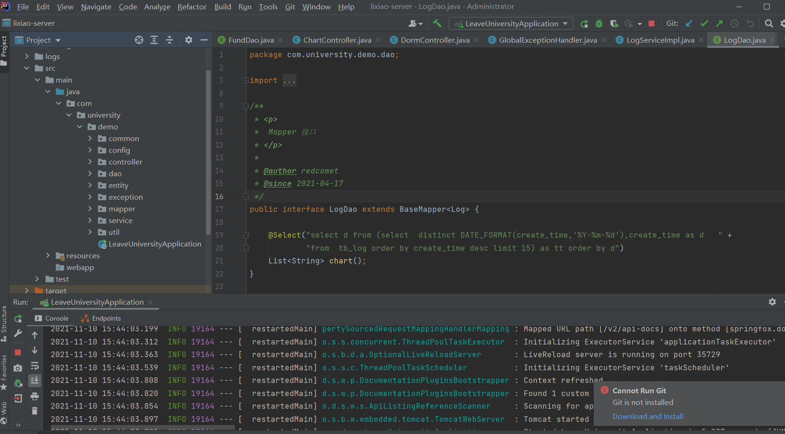Open the Favorites tool window
Image resolution: width=785 pixels, height=434 pixels.
4,372
